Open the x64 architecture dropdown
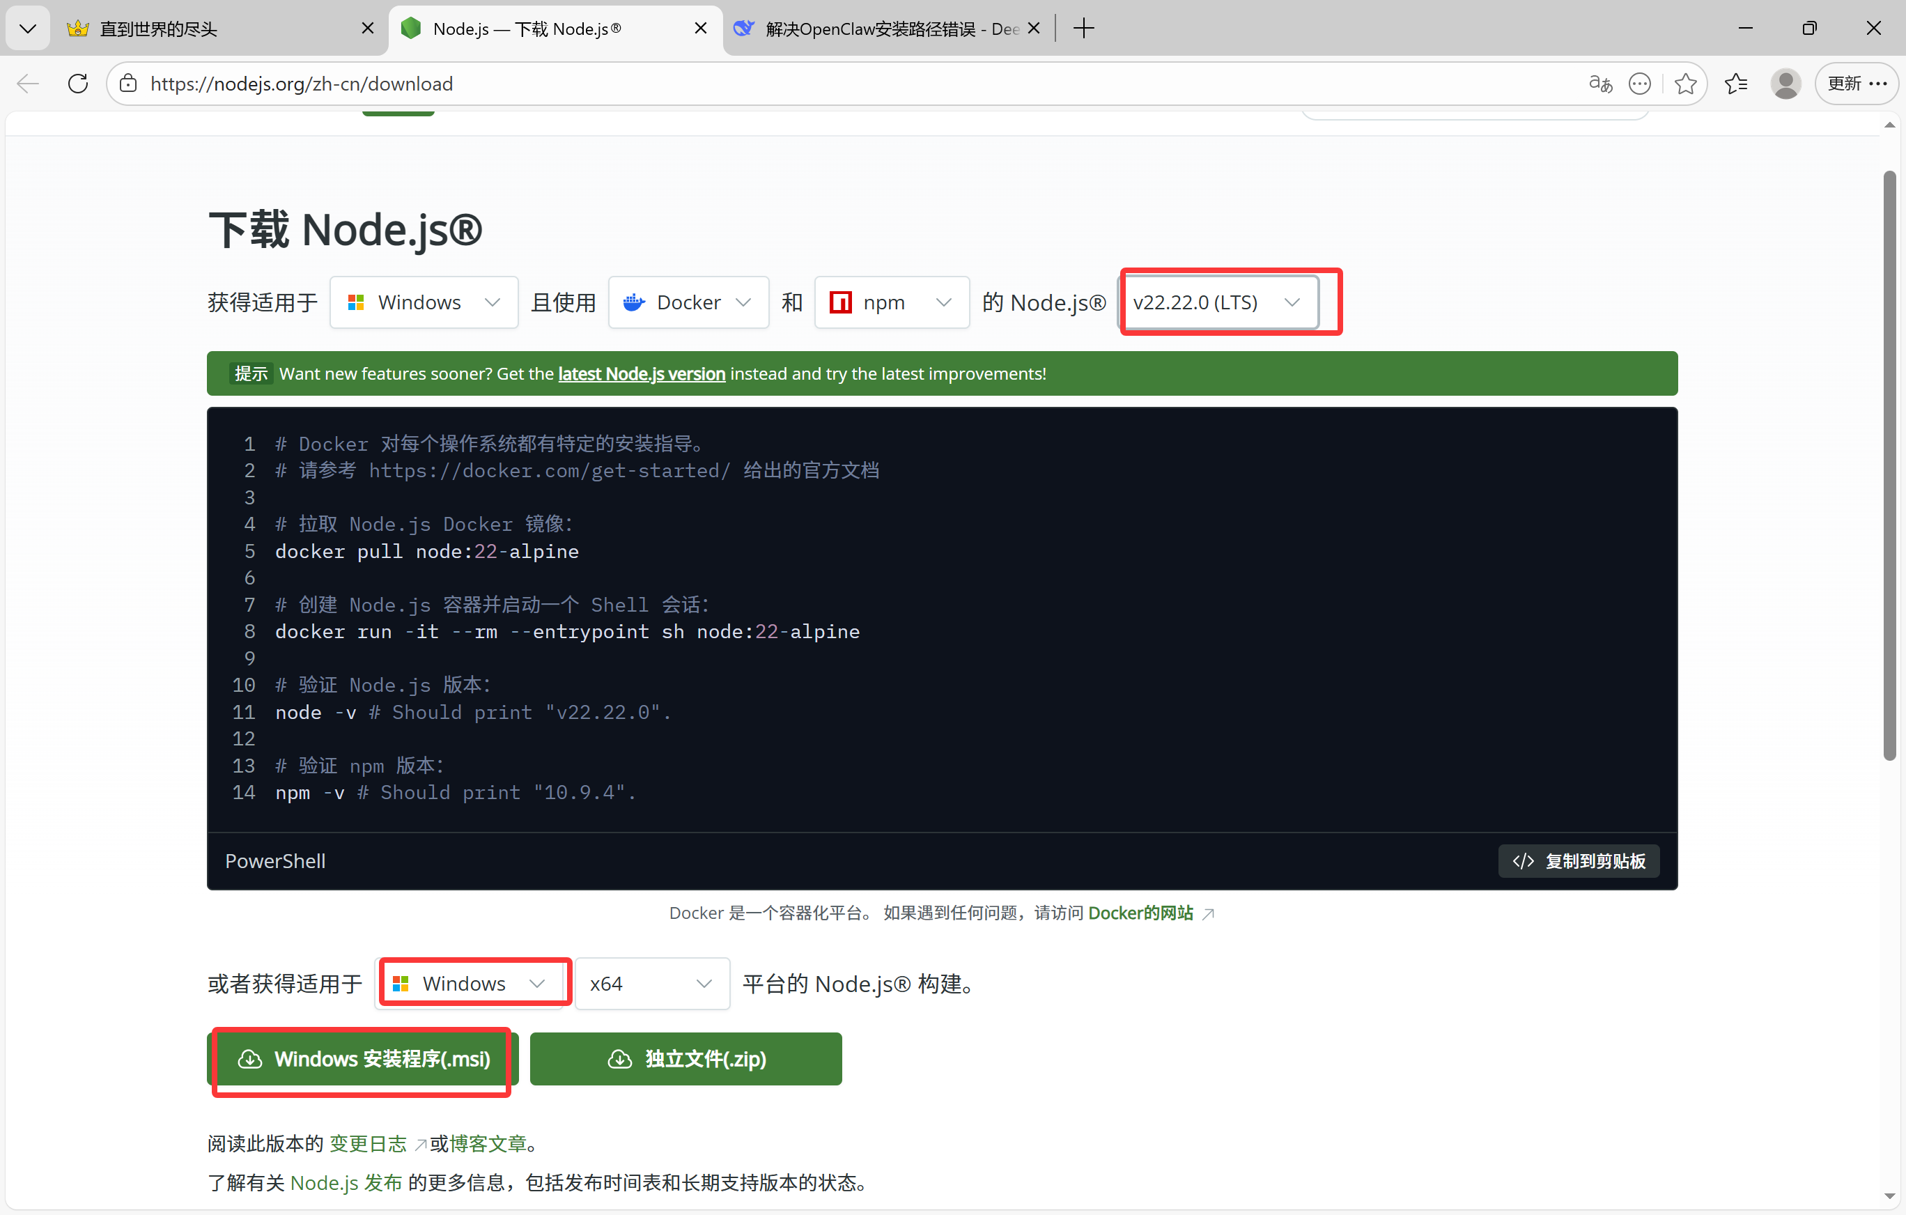 pos(651,984)
